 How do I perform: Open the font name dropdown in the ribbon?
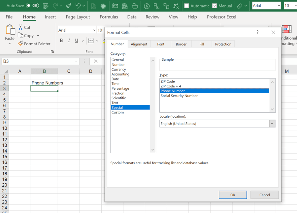pyautogui.click(x=95, y=30)
